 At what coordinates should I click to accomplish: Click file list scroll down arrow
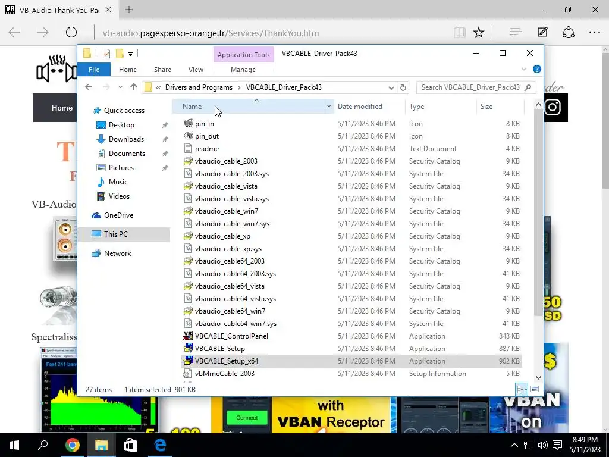[538, 378]
